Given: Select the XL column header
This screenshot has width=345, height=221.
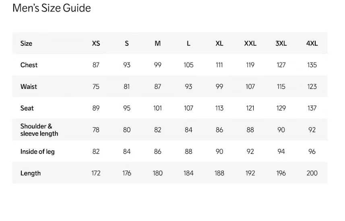Looking at the screenshot, I should click(219, 43).
